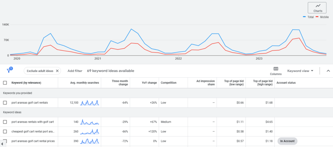
Task: Click the filter funnel icon
Action: [9, 70]
